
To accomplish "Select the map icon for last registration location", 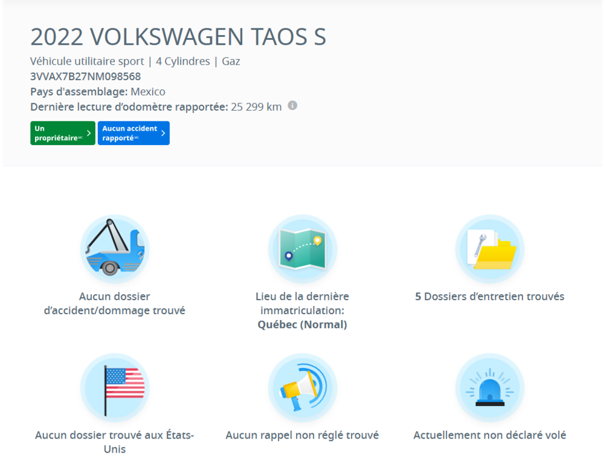I will pyautogui.click(x=302, y=248).
